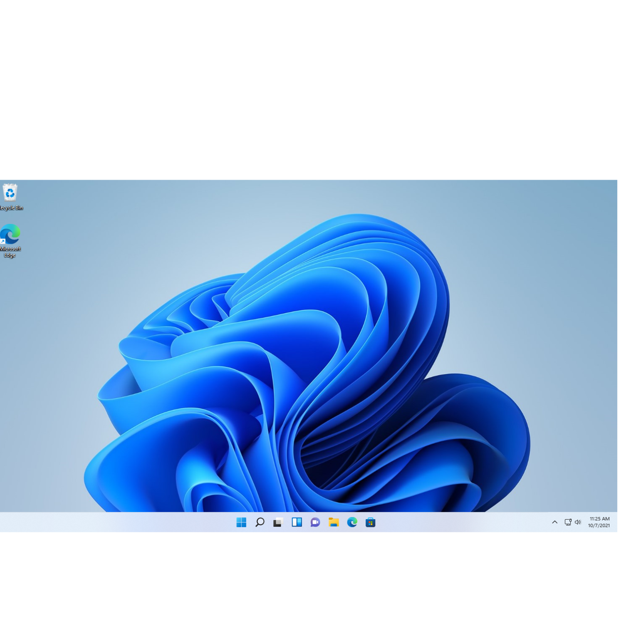This screenshot has height=624, width=624.
Task: Click the Recycle Bin text label
Action: [x=11, y=208]
